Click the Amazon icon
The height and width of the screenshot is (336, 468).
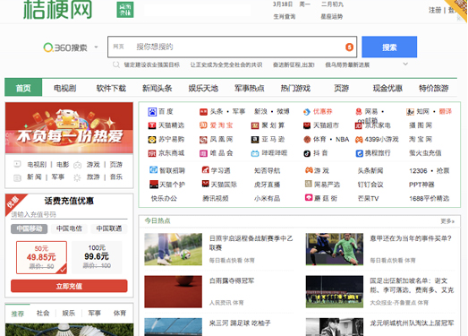coord(255,140)
